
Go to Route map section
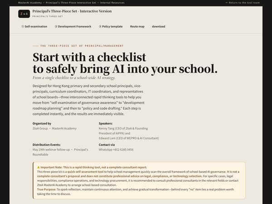point(137,27)
